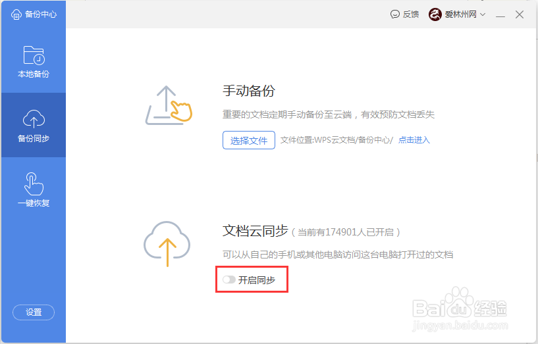
Task: Click the 可以从自己的手机或其他电脑访问 description
Action: click(x=338, y=255)
